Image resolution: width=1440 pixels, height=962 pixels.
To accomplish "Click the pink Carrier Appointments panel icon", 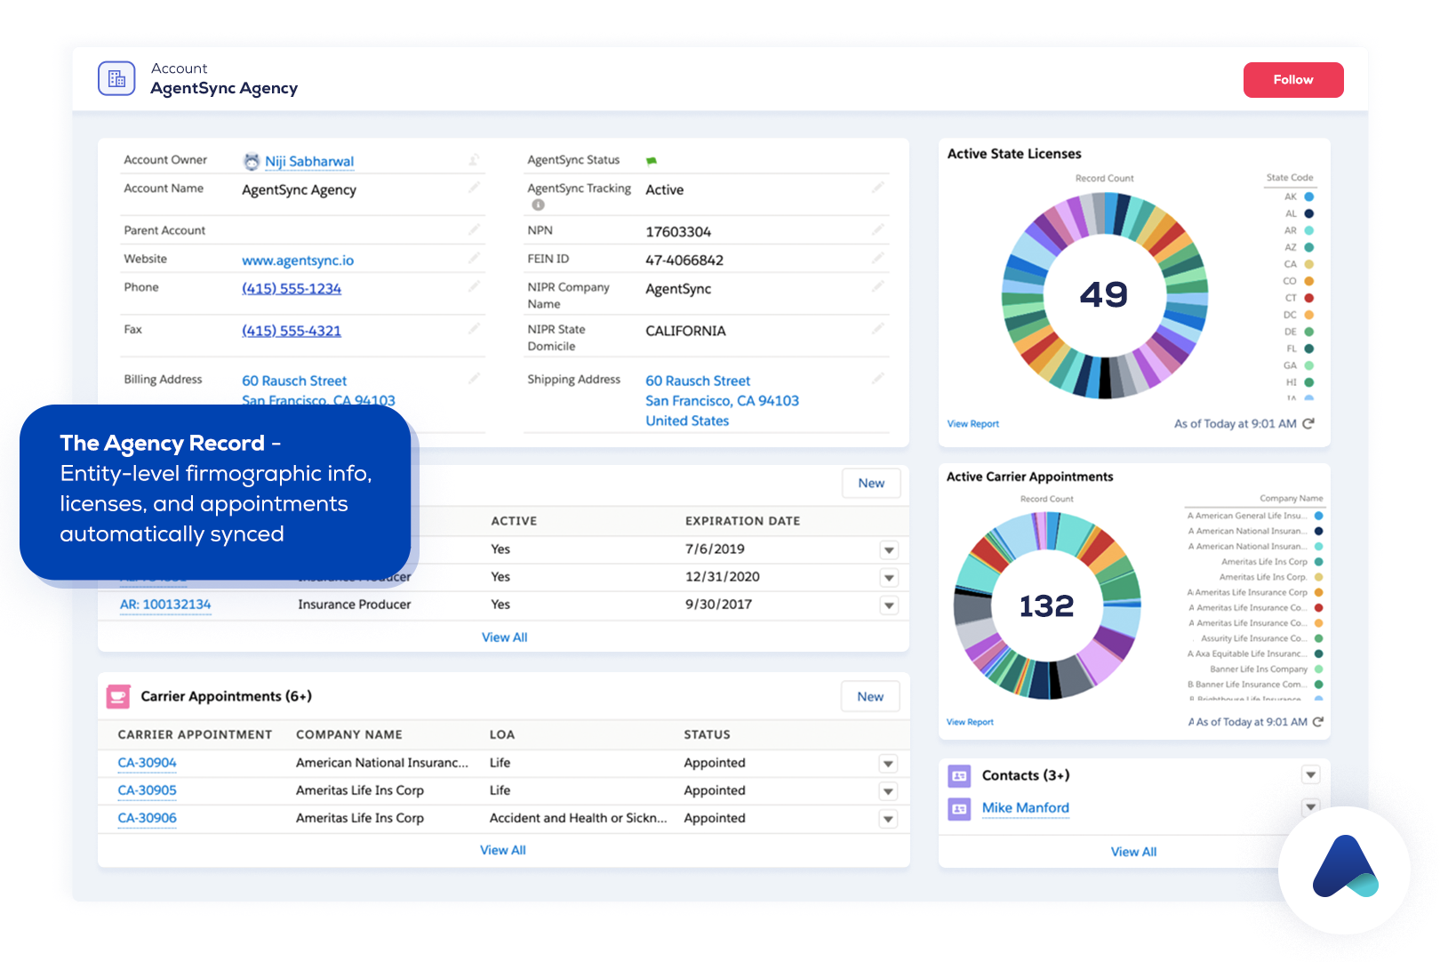I will click(x=117, y=696).
